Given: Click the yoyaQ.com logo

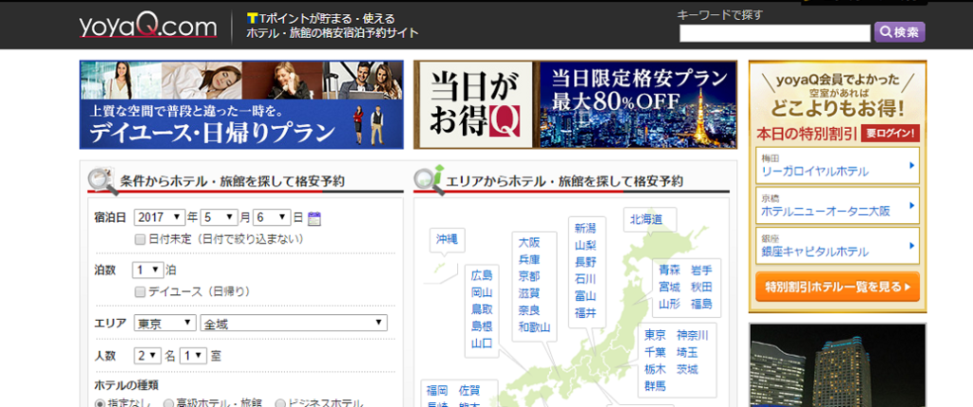Looking at the screenshot, I should click(x=148, y=27).
